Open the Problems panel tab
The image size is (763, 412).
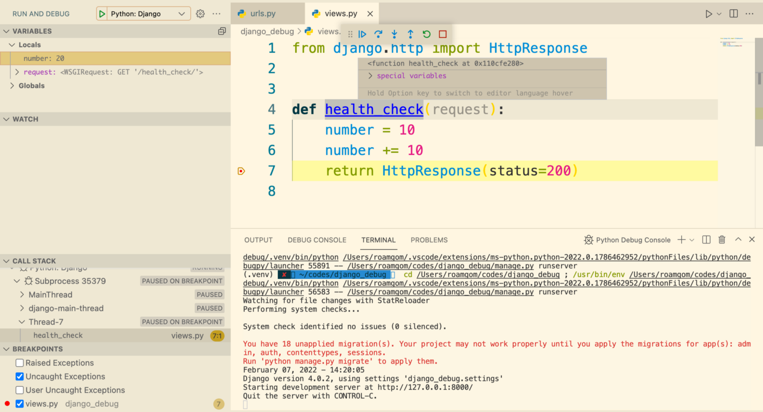(429, 240)
